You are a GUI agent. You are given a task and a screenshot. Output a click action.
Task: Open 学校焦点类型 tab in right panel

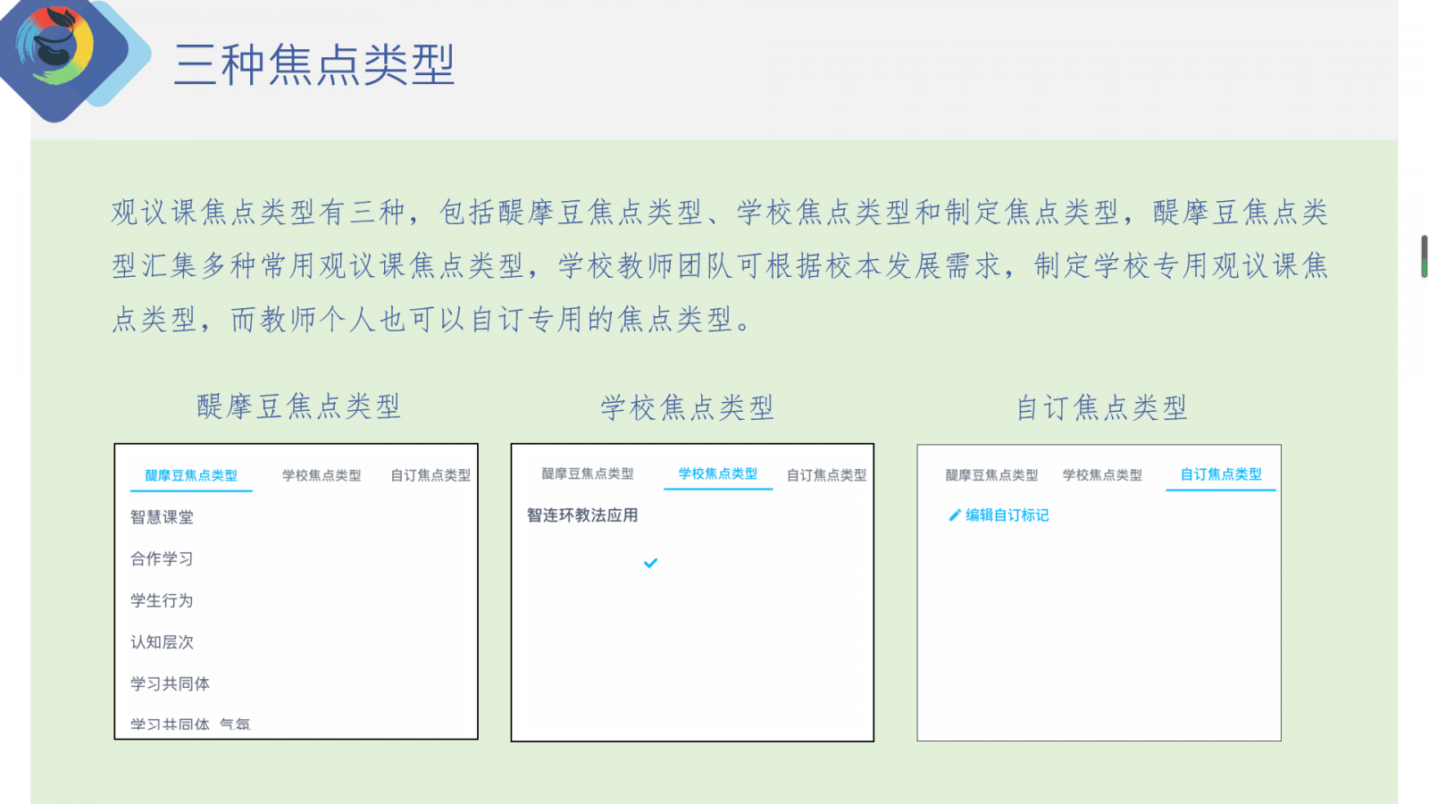tap(1102, 475)
